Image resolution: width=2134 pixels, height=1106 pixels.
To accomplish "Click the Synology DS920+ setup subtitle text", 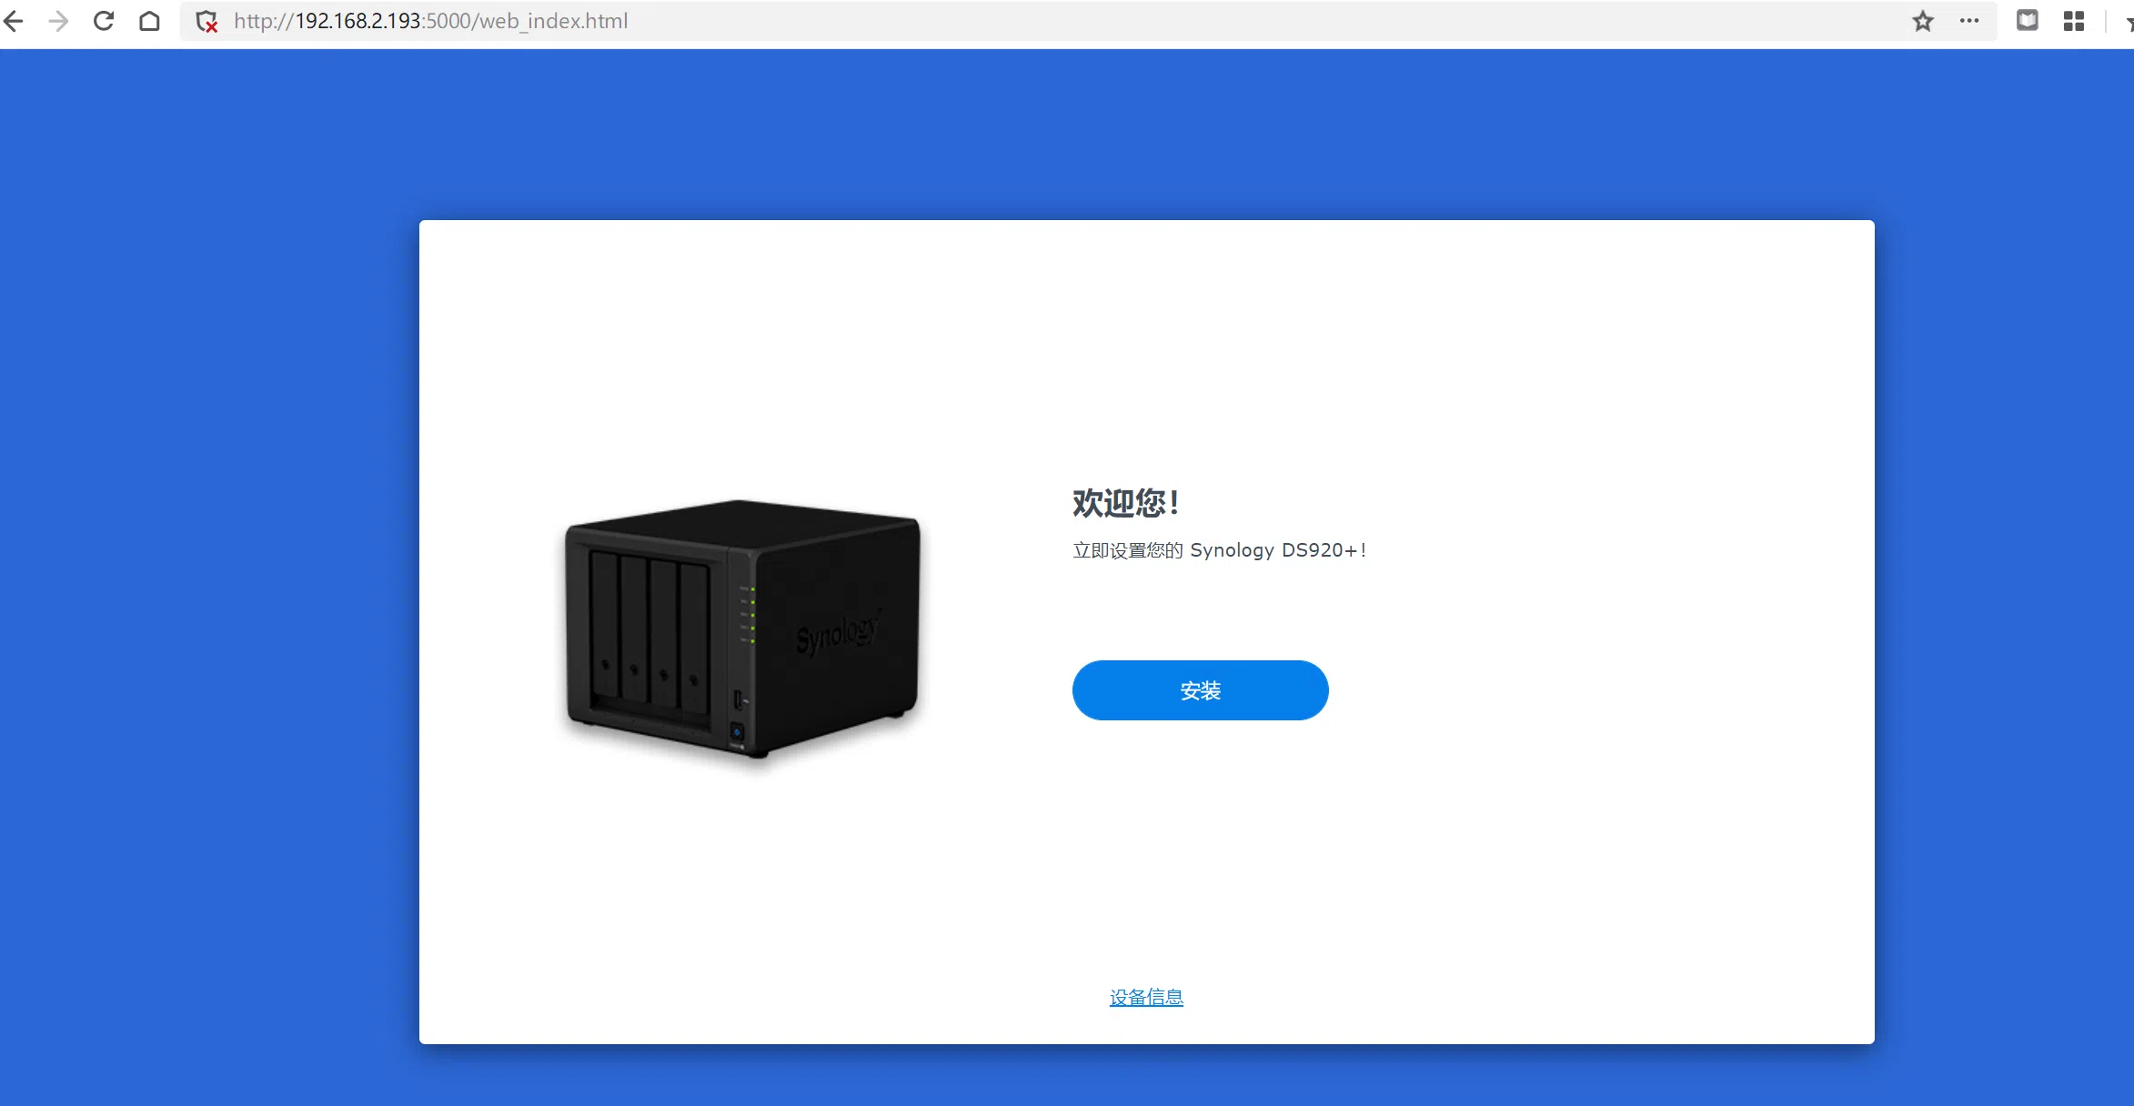I will (1220, 549).
